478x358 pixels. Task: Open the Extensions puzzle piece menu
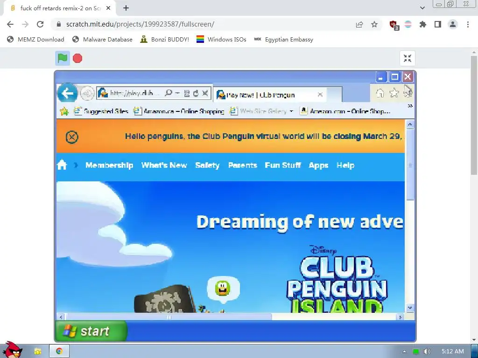[x=423, y=24]
